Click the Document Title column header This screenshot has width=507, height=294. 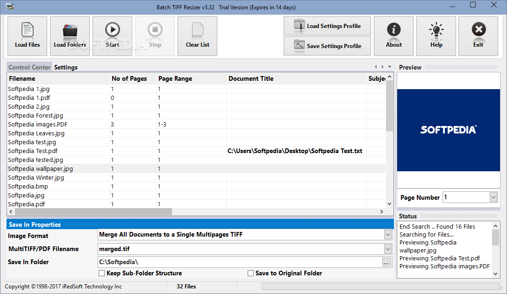point(297,78)
